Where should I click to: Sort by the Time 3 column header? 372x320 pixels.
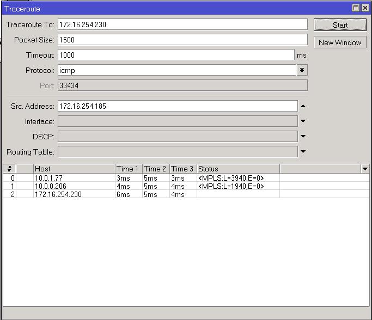pos(183,169)
